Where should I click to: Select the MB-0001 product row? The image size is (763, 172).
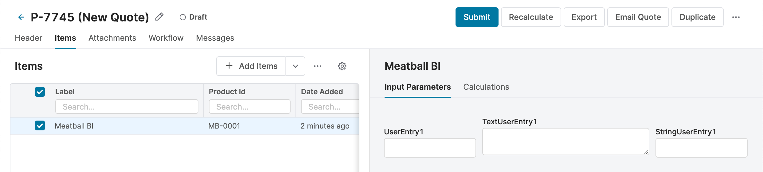point(224,126)
